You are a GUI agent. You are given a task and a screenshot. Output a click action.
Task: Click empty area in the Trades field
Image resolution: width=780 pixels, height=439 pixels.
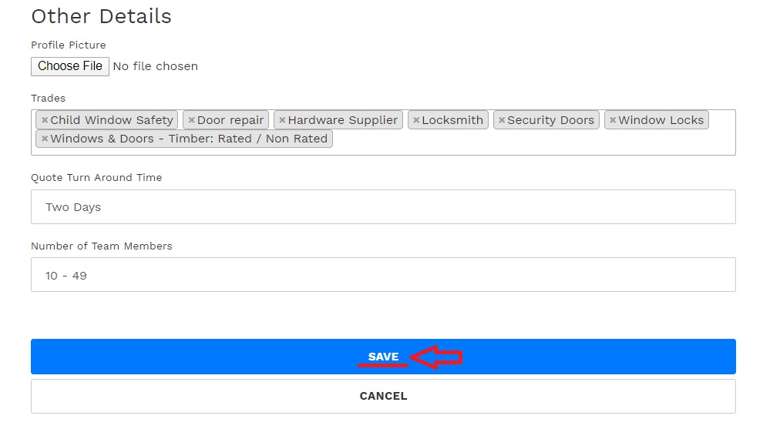[533, 142]
